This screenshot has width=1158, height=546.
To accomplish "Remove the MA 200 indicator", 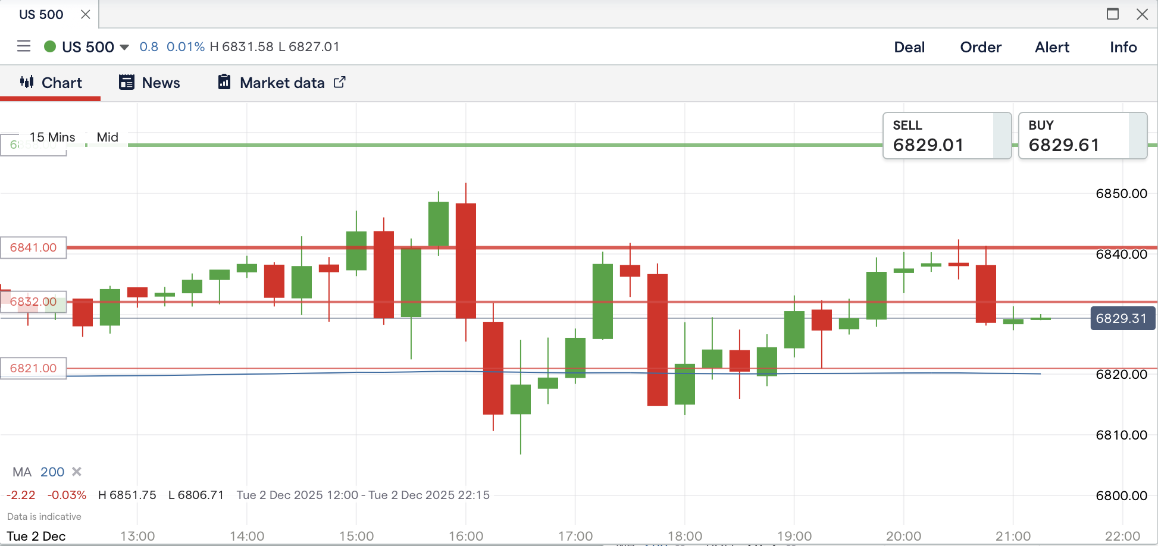I will [x=77, y=472].
